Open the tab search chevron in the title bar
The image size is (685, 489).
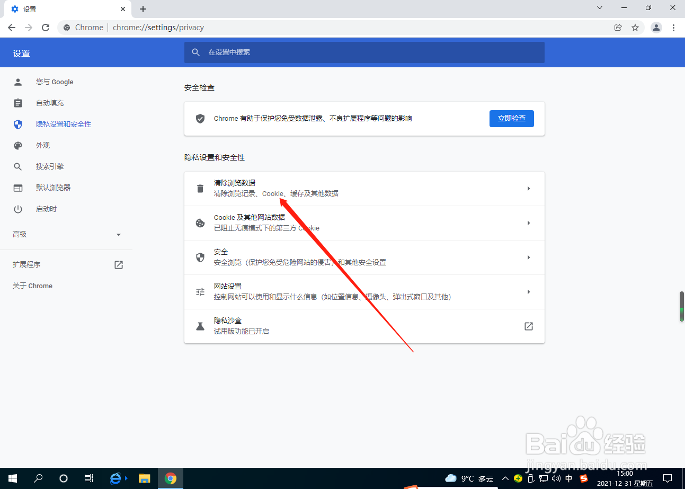pos(600,8)
